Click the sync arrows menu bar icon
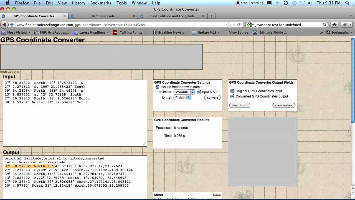 pos(286,3)
